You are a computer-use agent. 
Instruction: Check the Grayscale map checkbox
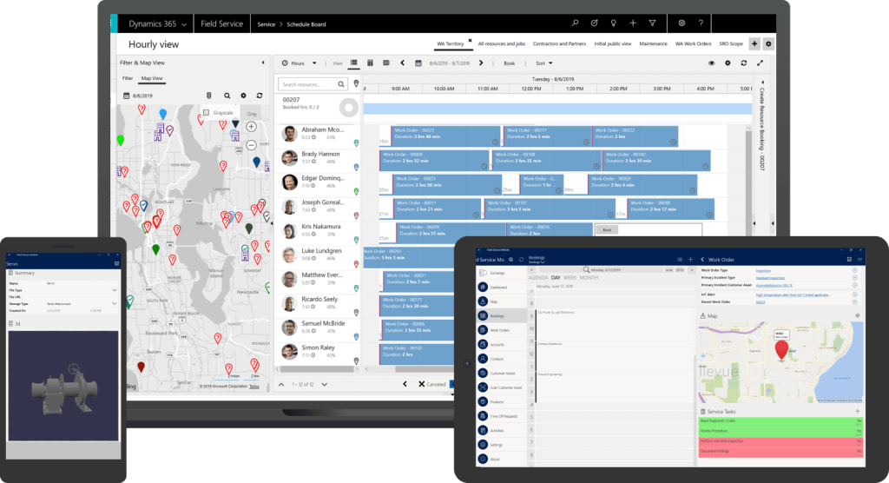[207, 112]
